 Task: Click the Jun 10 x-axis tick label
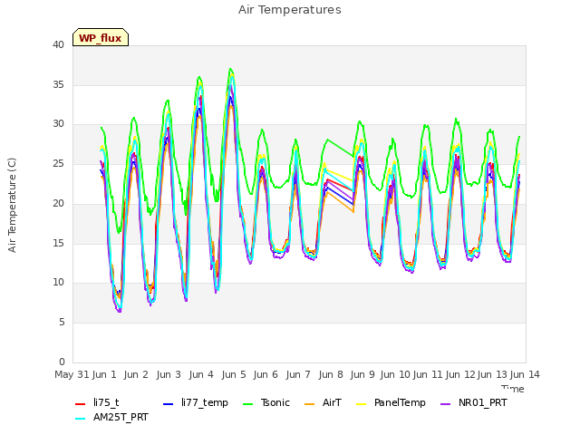[395, 374]
